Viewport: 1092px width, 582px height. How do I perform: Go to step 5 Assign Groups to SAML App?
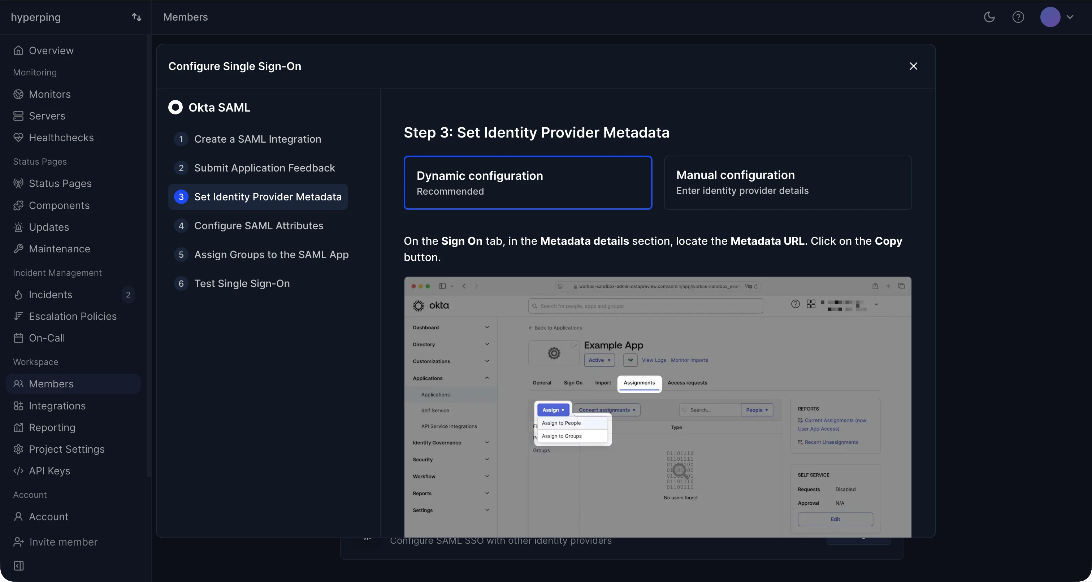[x=261, y=254]
